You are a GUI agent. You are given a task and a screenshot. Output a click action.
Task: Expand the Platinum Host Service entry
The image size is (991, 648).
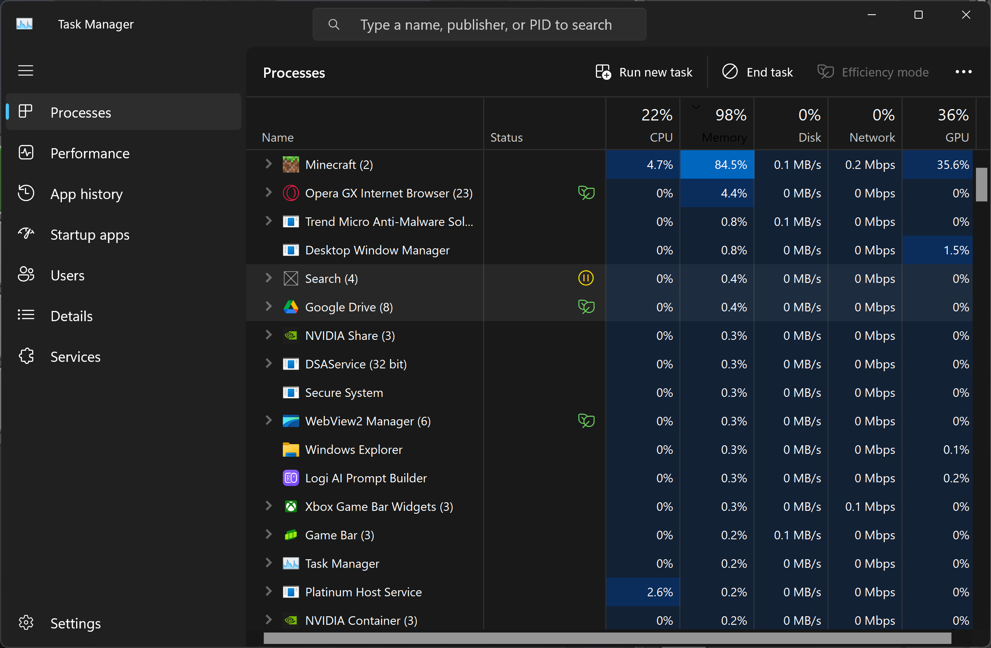[x=269, y=591]
